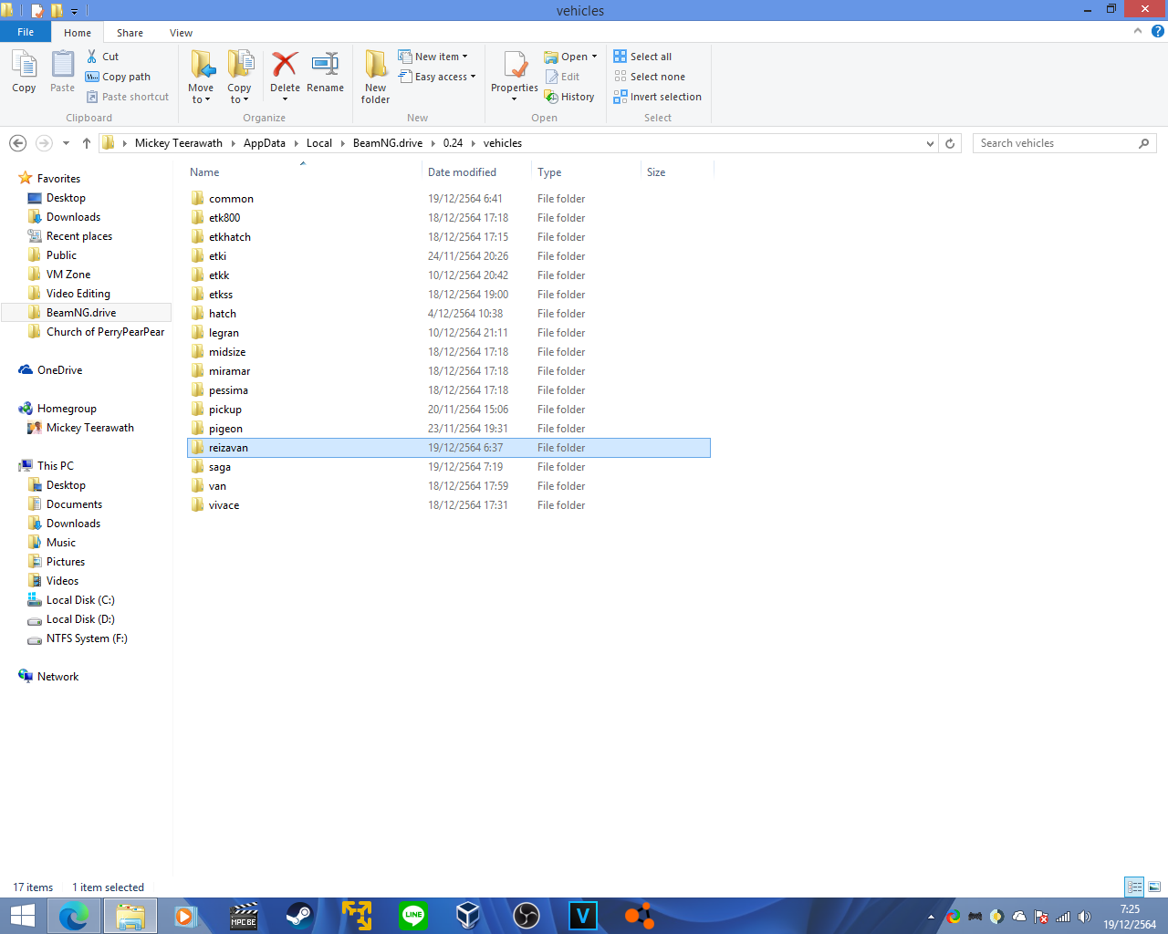Show hidden system tray icons

pyautogui.click(x=931, y=917)
